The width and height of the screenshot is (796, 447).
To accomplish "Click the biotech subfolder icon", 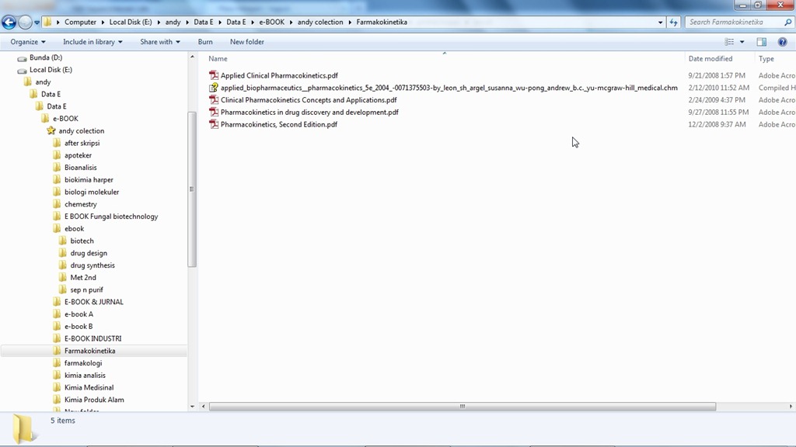I will [x=62, y=241].
